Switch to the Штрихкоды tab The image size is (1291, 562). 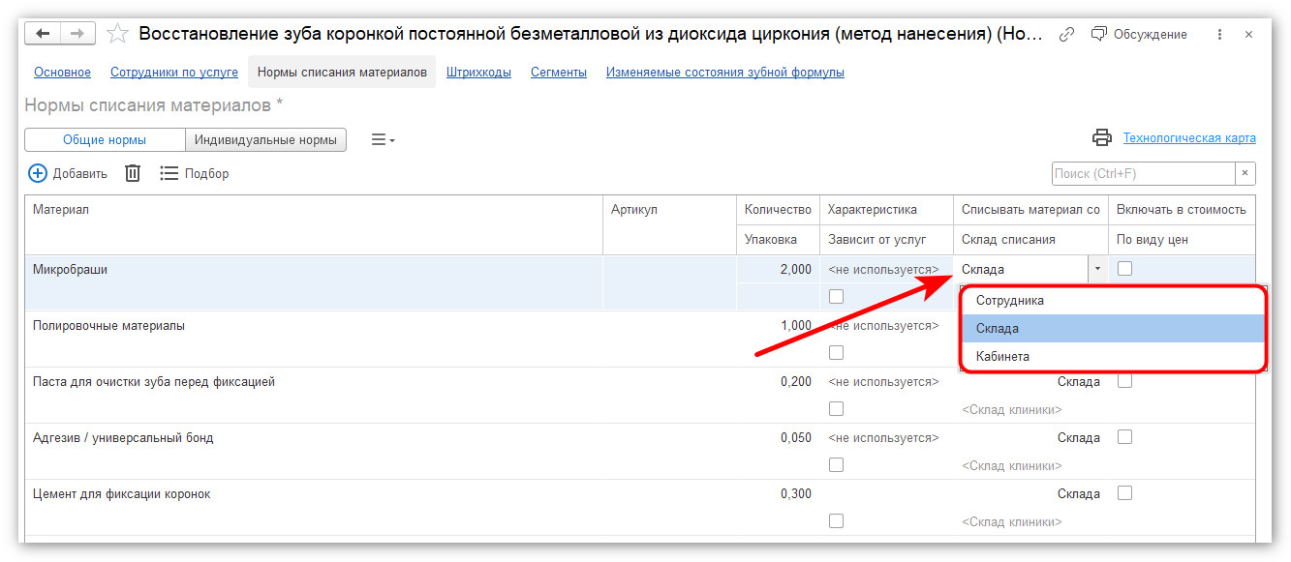pos(478,72)
